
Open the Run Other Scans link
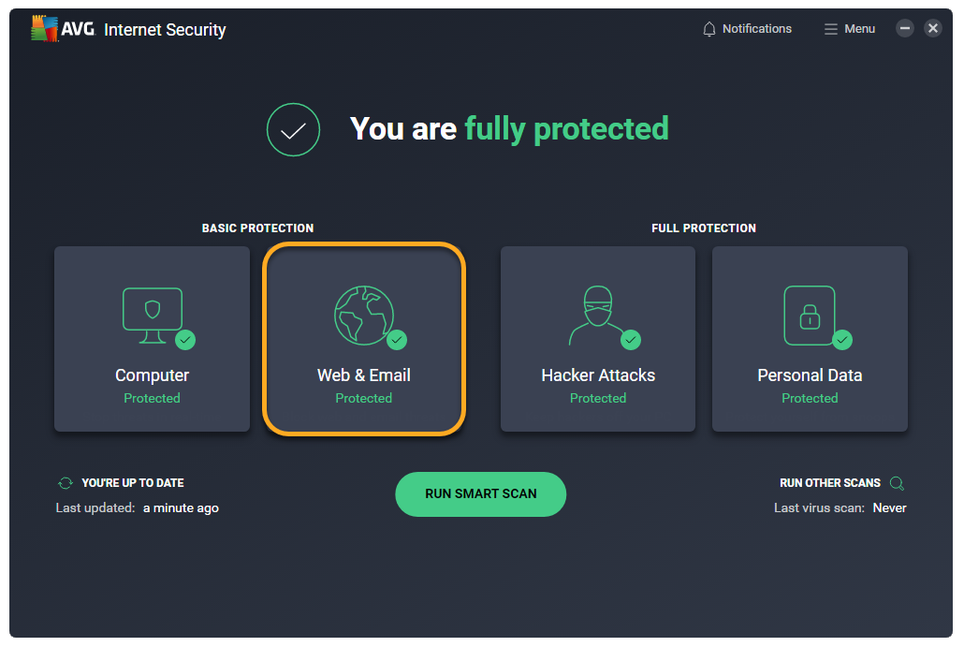[829, 483]
